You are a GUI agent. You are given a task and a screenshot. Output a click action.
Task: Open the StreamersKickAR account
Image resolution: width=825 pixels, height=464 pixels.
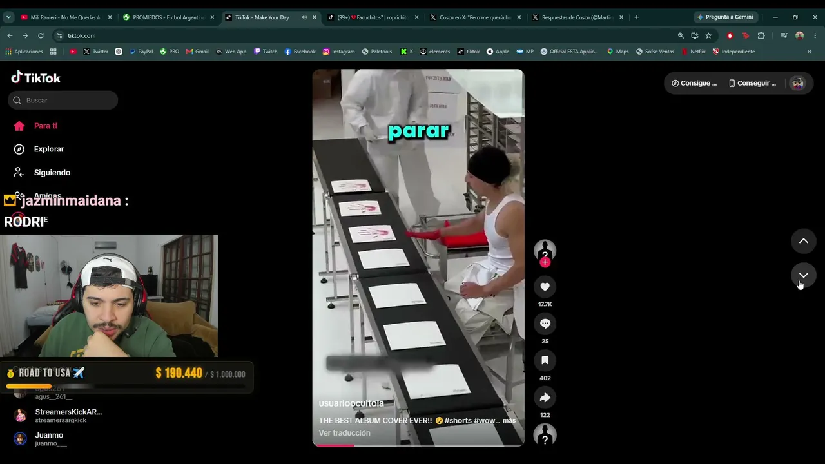coord(62,416)
